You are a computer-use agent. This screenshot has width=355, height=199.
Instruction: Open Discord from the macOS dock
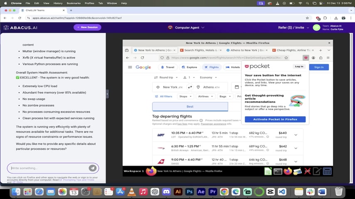166,192
